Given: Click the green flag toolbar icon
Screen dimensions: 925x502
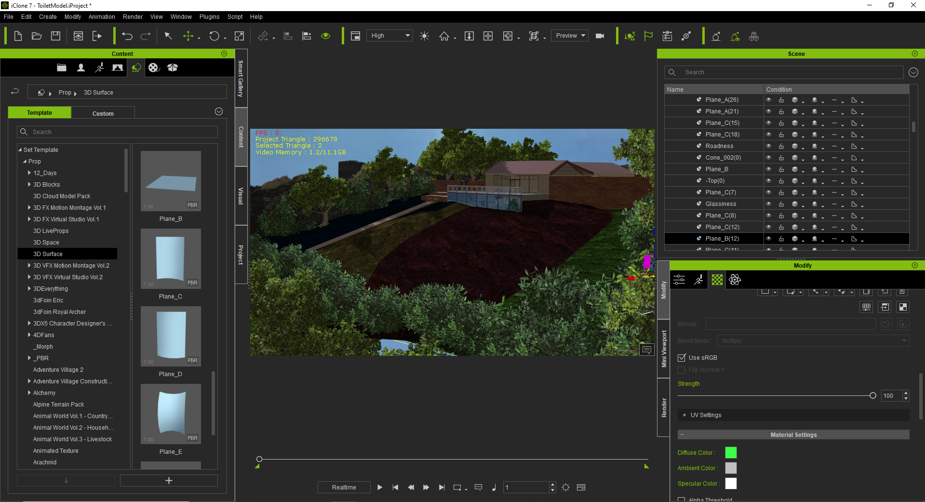Looking at the screenshot, I should [x=648, y=36].
